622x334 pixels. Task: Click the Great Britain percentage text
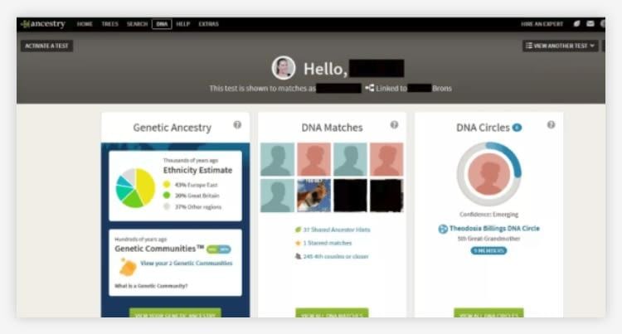tap(197, 196)
